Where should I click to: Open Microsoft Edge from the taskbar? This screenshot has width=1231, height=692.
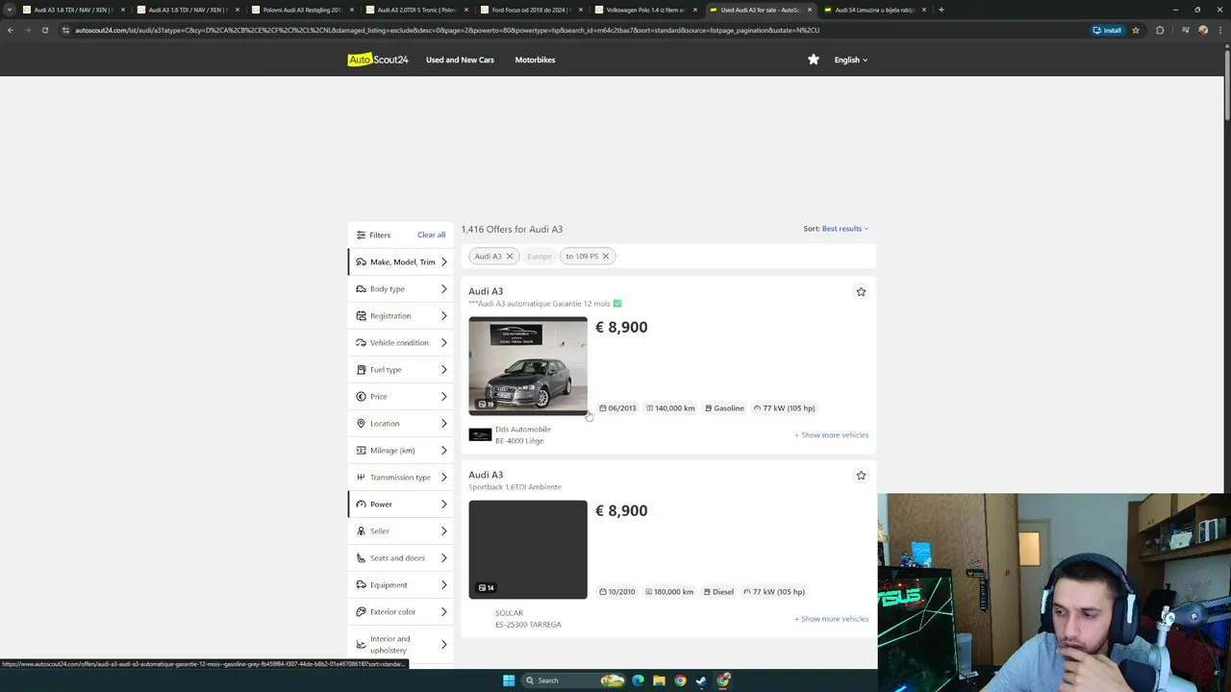coord(638,680)
